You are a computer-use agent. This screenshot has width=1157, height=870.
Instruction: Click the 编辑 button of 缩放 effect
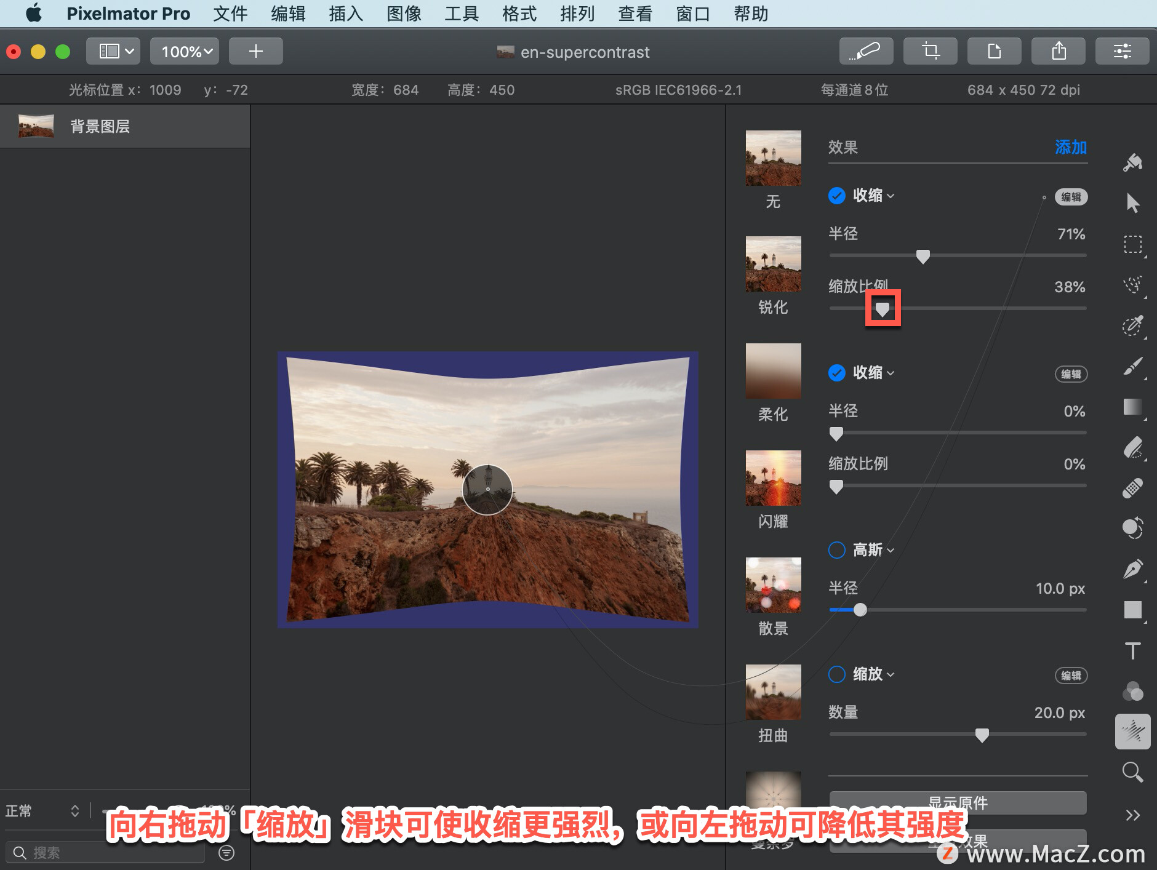tap(1071, 676)
